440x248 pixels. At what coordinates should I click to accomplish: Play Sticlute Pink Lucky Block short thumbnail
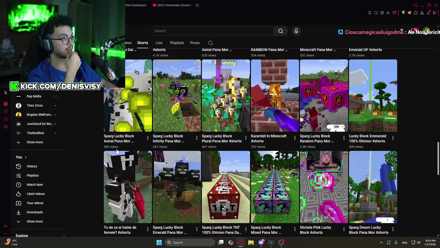point(324,187)
